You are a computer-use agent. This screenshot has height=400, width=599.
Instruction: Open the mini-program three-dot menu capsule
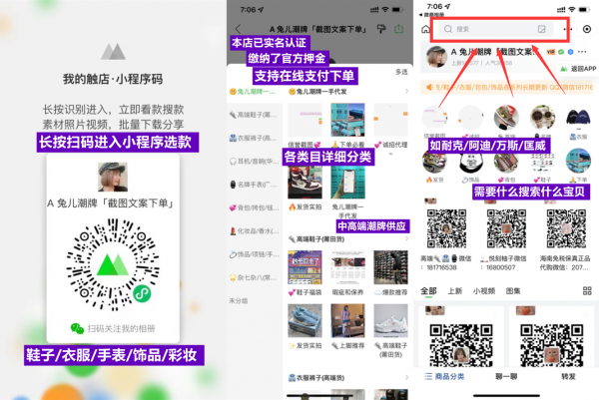coord(568,29)
